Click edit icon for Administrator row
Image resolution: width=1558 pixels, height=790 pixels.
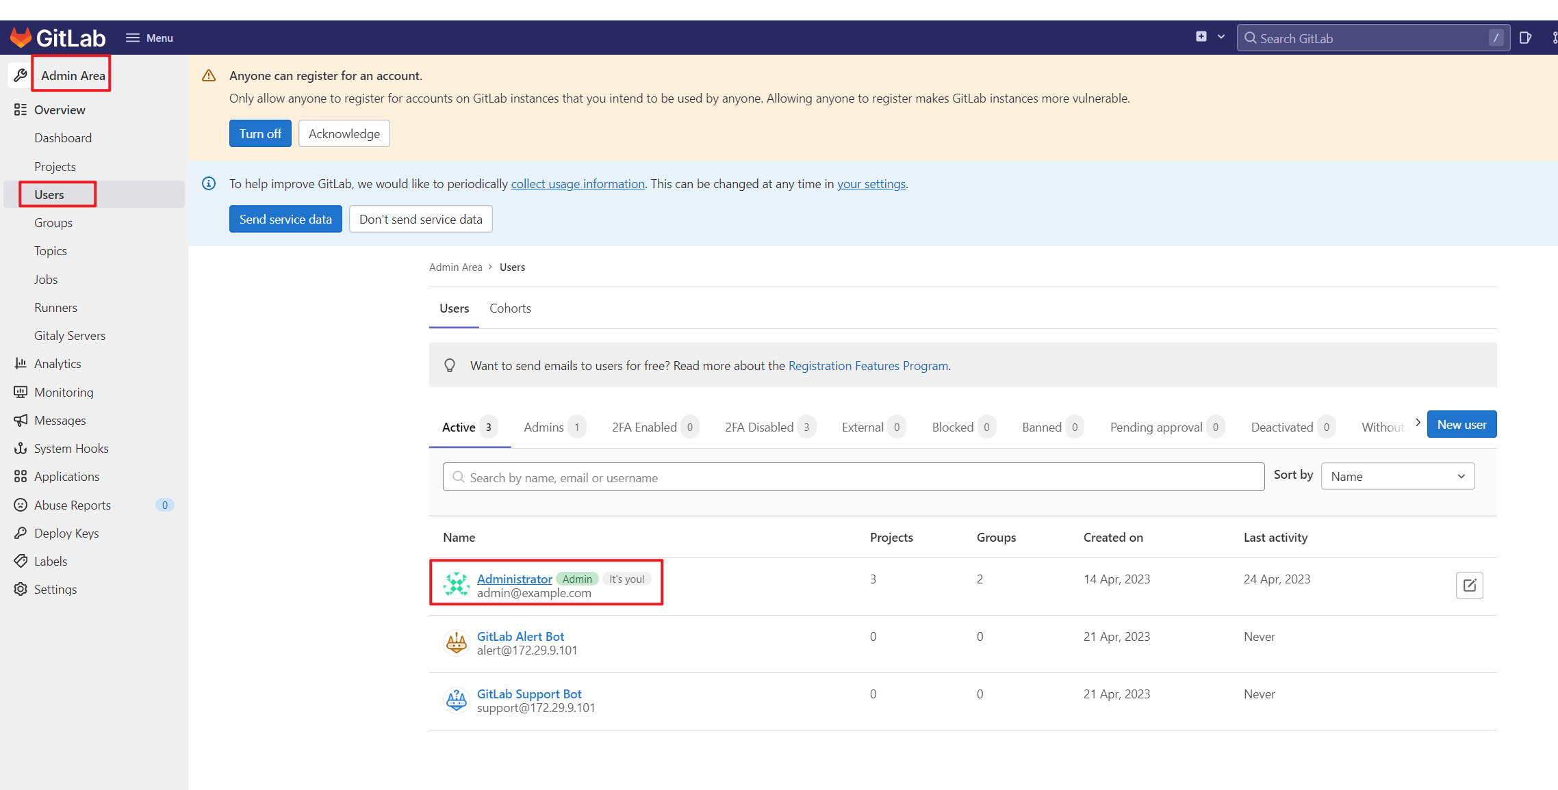[x=1469, y=585]
